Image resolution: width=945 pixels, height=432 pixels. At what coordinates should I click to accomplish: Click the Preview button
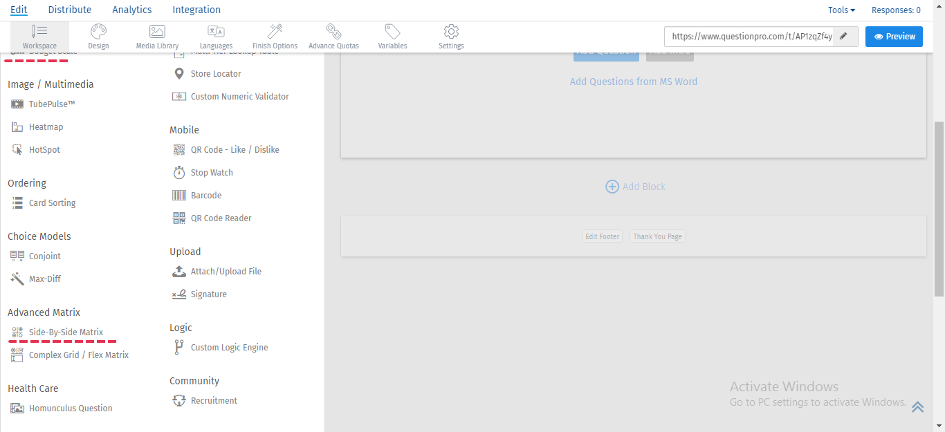(894, 37)
